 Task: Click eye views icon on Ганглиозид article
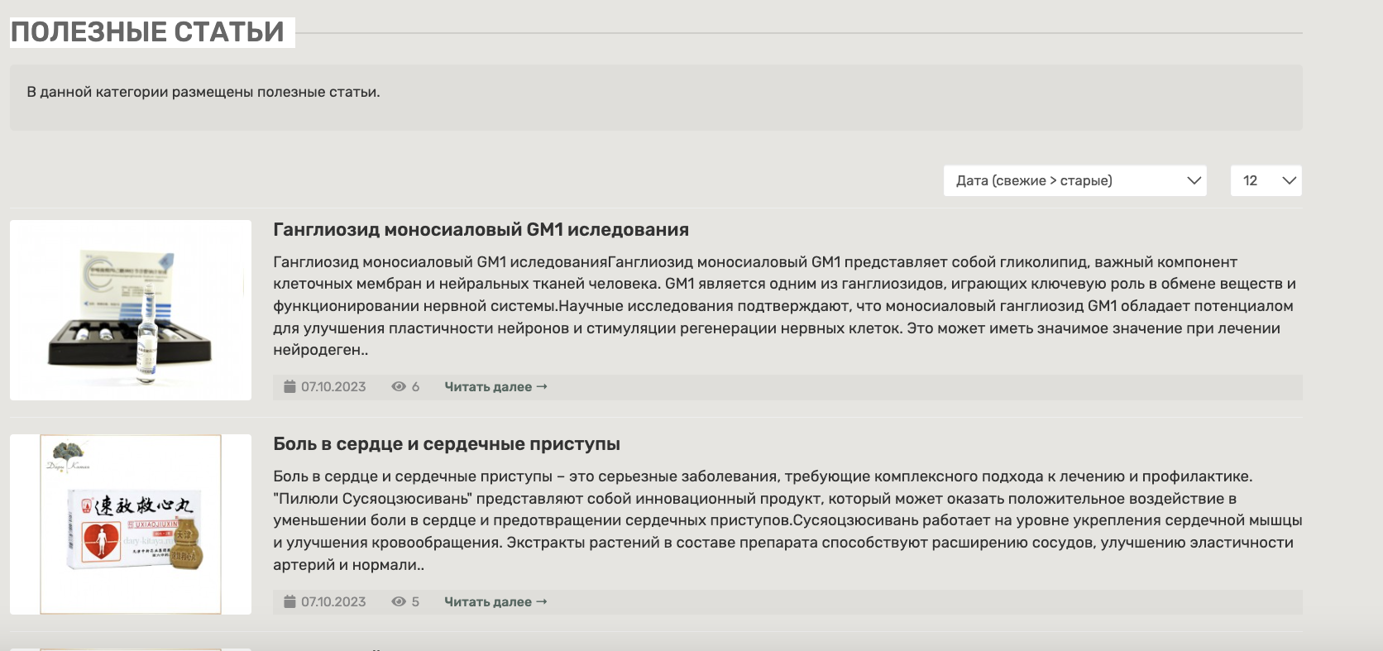pos(399,386)
